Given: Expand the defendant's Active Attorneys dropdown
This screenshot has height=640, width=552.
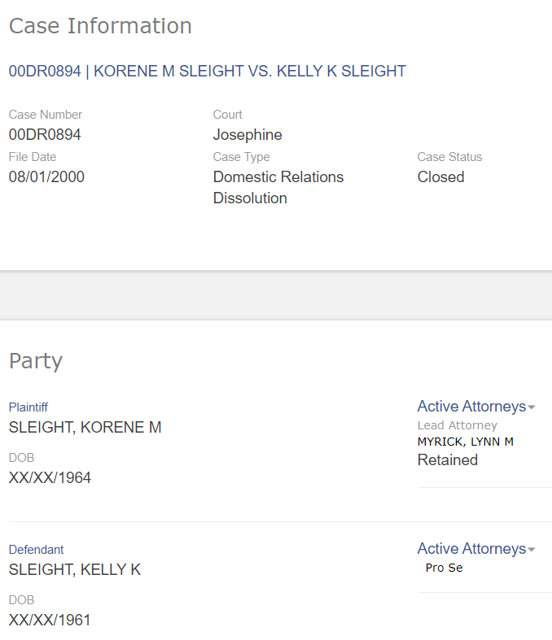Looking at the screenshot, I should point(471,549).
